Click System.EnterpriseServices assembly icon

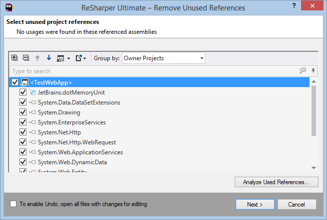click(x=32, y=122)
